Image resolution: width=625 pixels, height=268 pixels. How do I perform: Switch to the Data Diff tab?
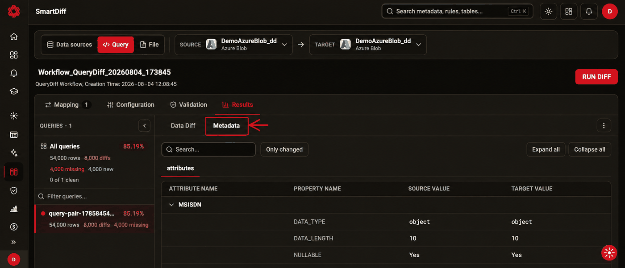pos(183,126)
